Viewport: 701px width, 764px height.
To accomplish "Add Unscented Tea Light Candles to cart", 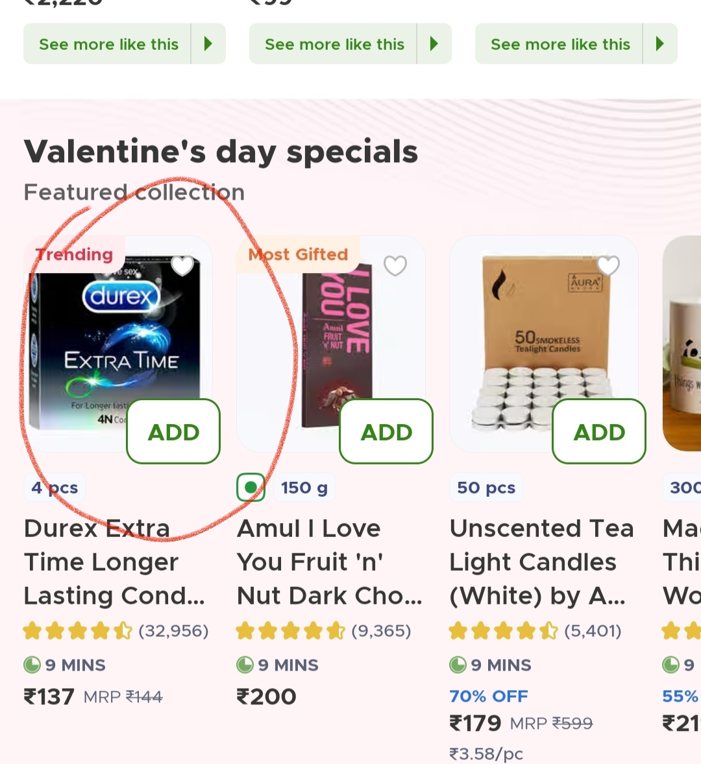I will click(599, 431).
